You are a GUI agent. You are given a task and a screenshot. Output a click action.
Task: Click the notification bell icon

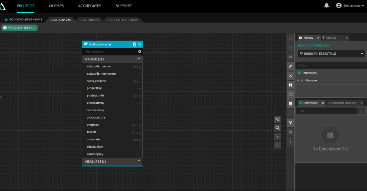pyautogui.click(x=327, y=5)
